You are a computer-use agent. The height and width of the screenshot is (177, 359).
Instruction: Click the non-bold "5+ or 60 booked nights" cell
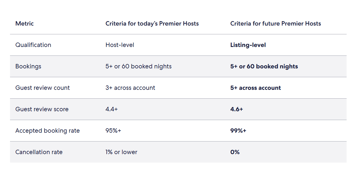(139, 66)
